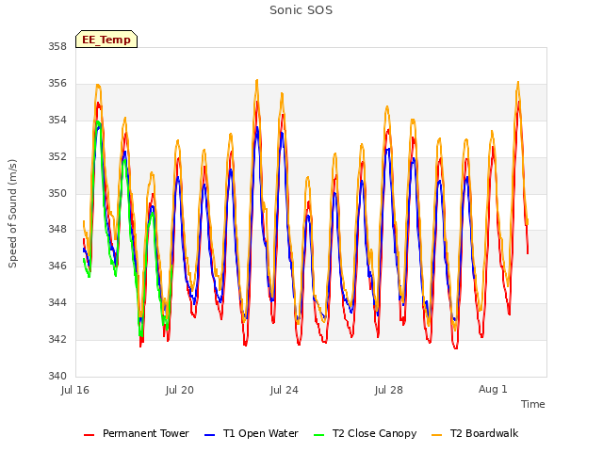This screenshot has height=452, width=603.
Task: Click the 356 y-axis tick label
Action: 57,84
